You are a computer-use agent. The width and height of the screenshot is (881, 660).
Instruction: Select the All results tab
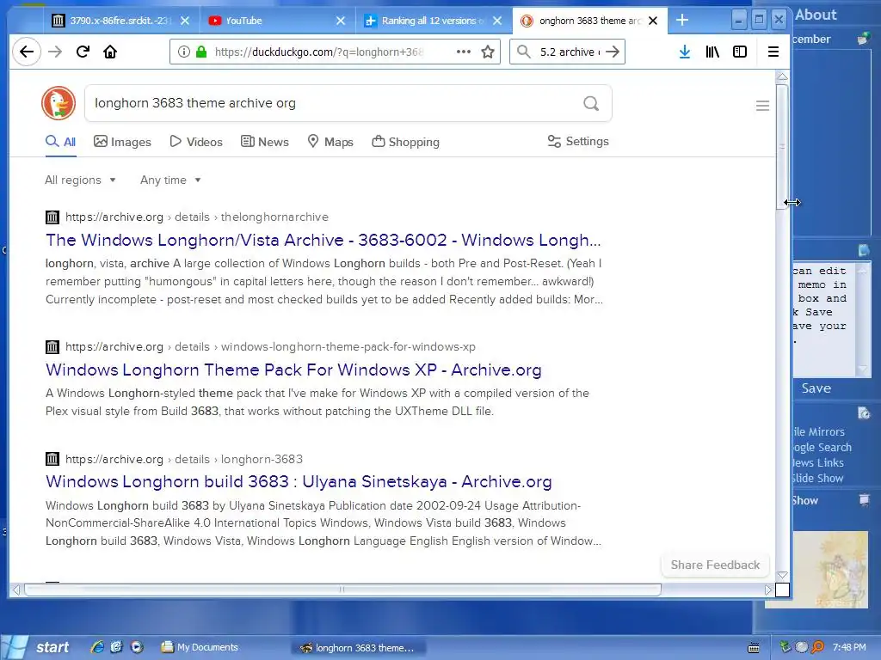[61, 142]
